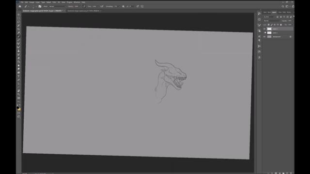Open the Window menu
Viewport: 310px width, 174px height.
(77, 2)
